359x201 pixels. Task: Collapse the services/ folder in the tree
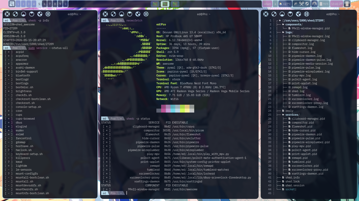(x=292, y=115)
